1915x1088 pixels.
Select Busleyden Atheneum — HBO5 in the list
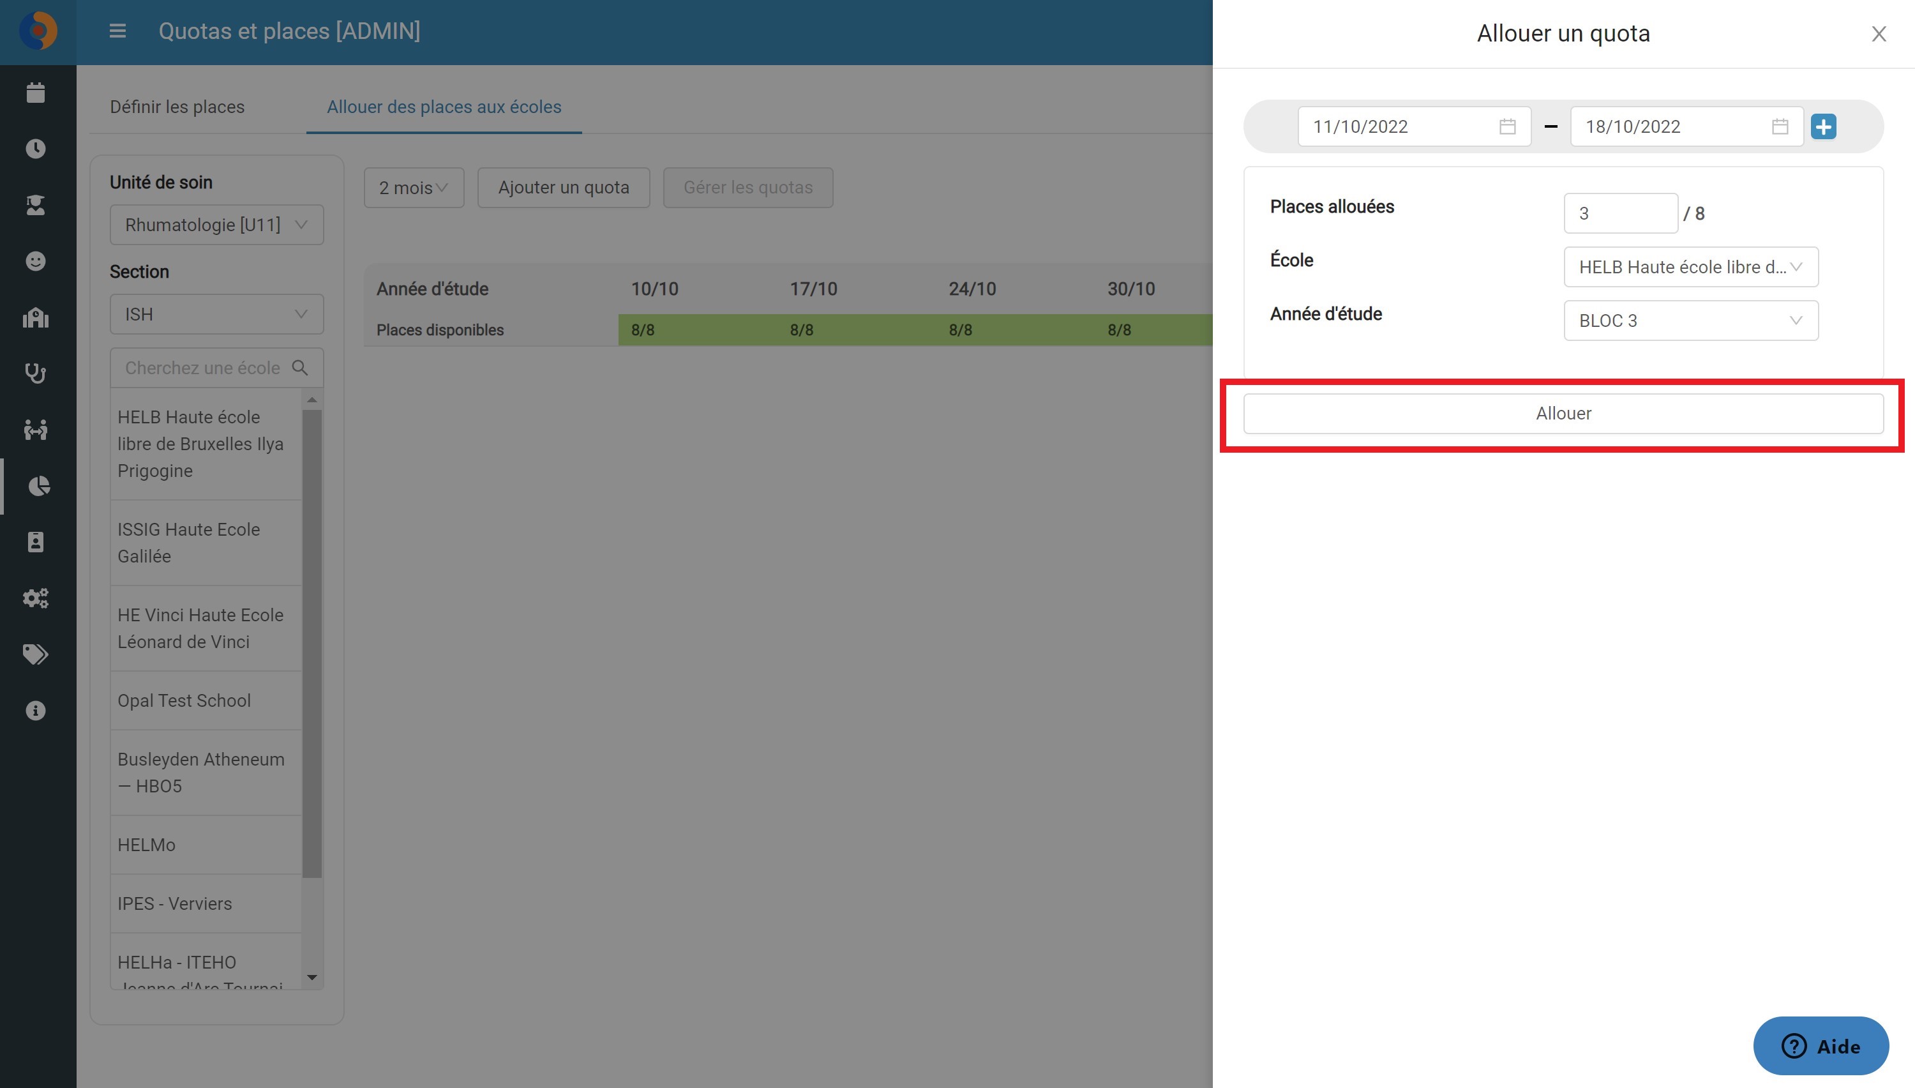pyautogui.click(x=206, y=773)
